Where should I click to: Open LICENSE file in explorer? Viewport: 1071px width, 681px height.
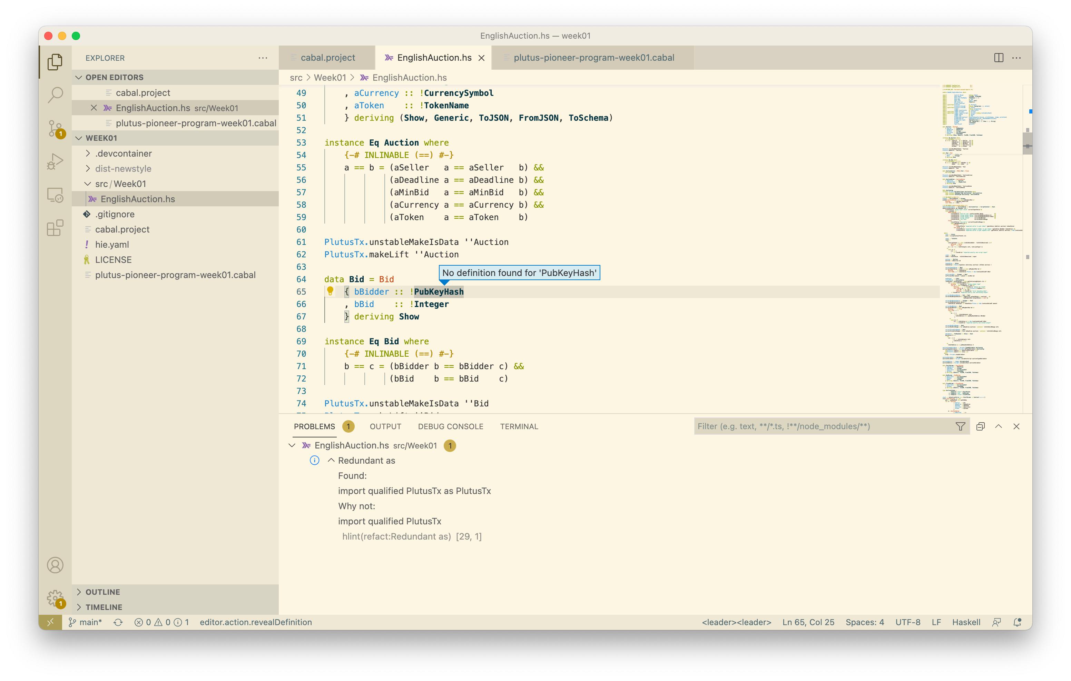coord(175,260)
